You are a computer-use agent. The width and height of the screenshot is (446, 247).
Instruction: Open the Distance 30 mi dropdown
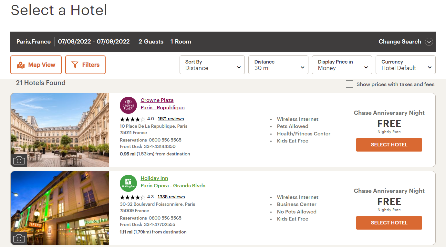pos(278,65)
